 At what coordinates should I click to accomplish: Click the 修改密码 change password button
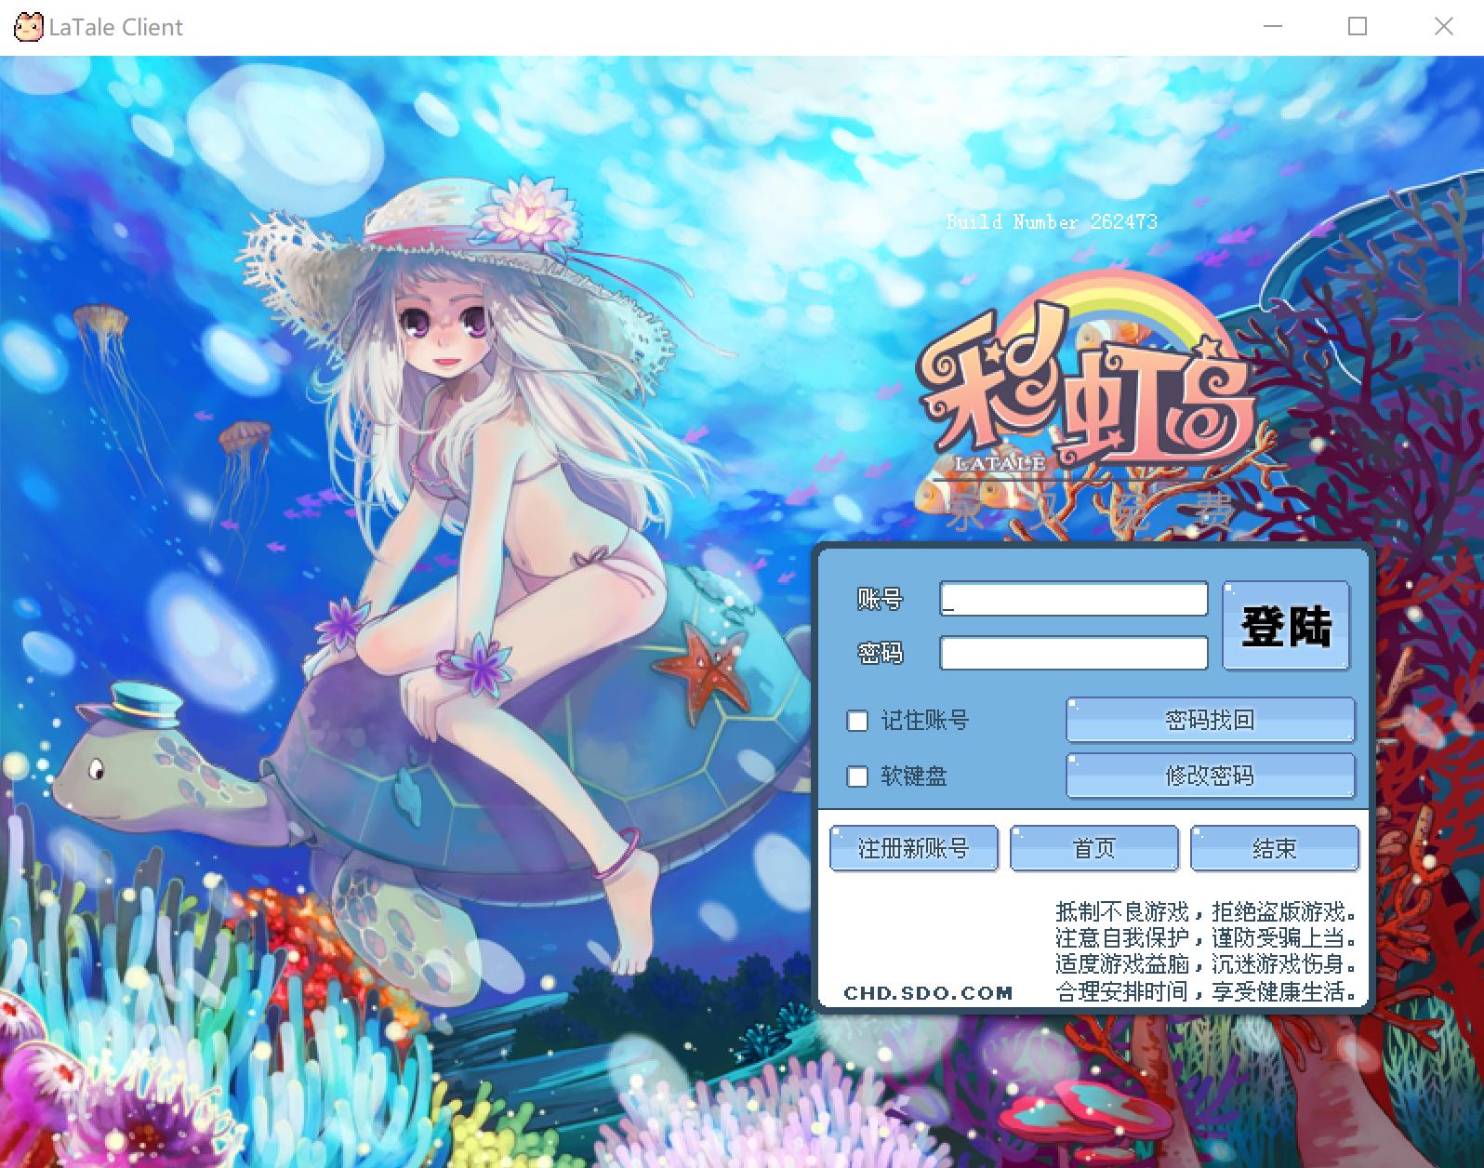(1210, 776)
